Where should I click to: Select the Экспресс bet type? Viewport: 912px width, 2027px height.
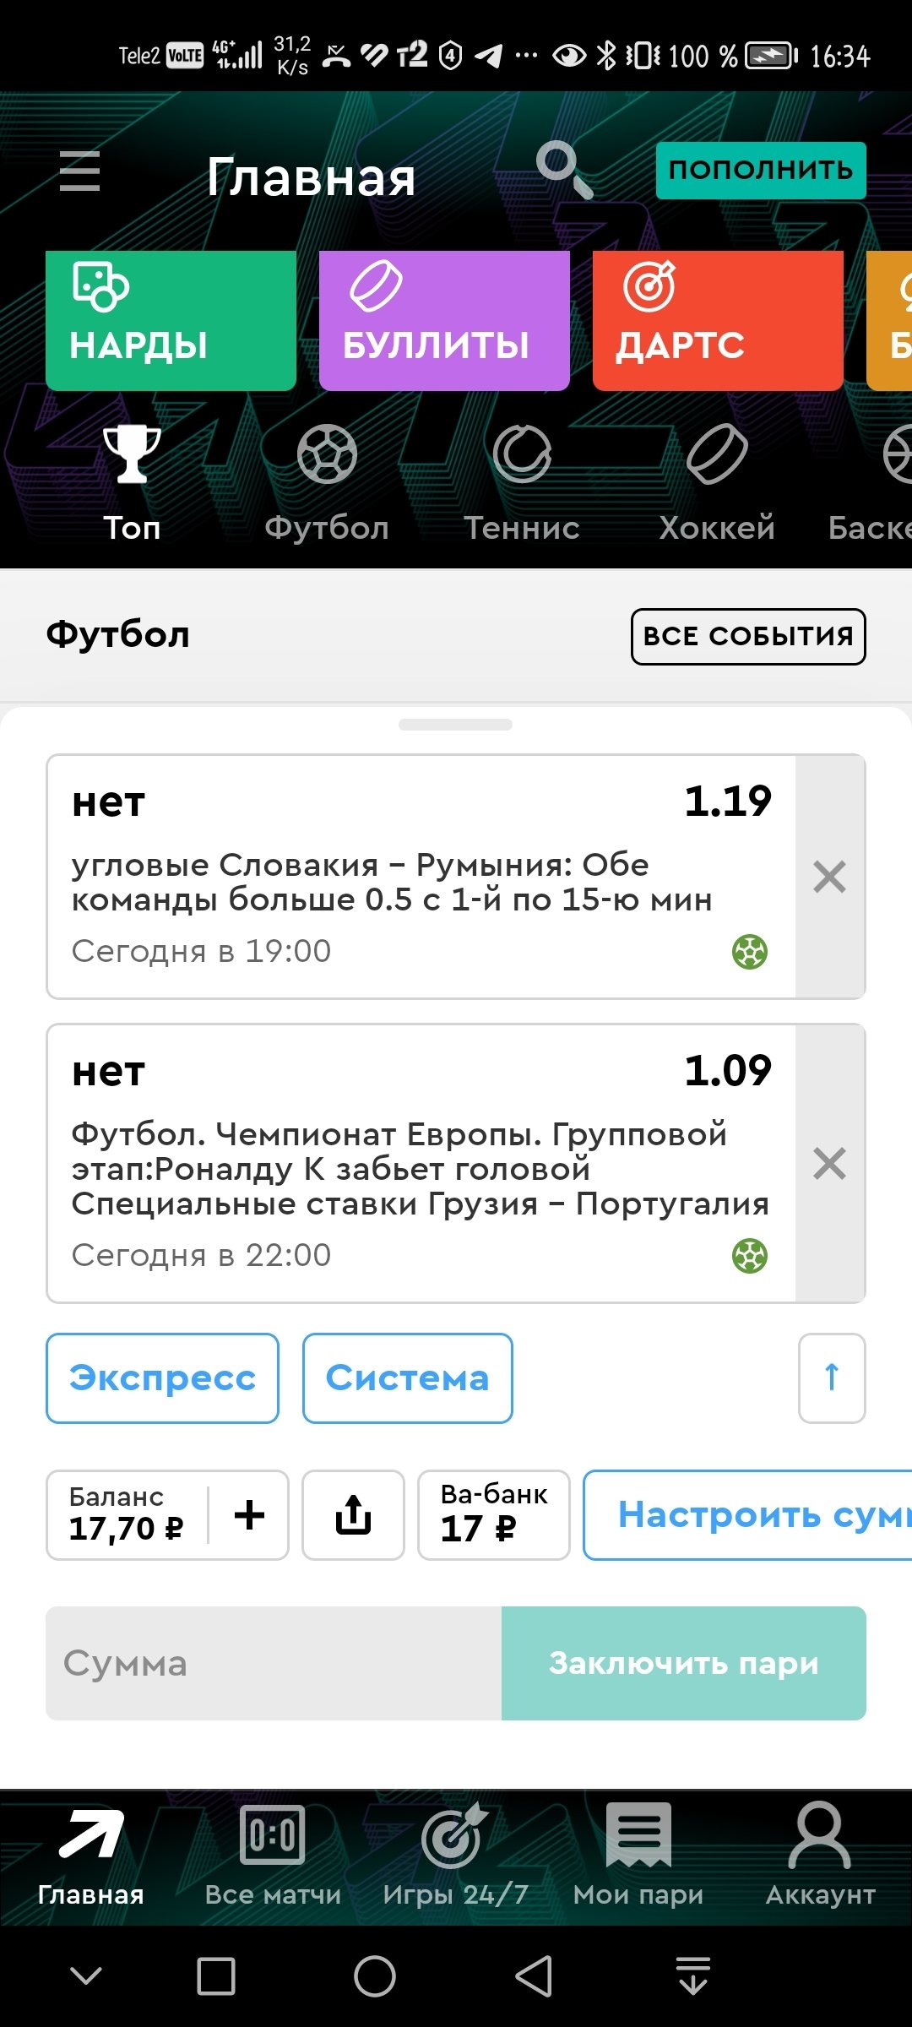coord(162,1378)
